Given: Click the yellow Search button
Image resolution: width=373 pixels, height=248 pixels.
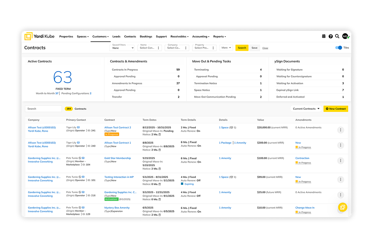Looking at the screenshot, I should coord(242,48).
